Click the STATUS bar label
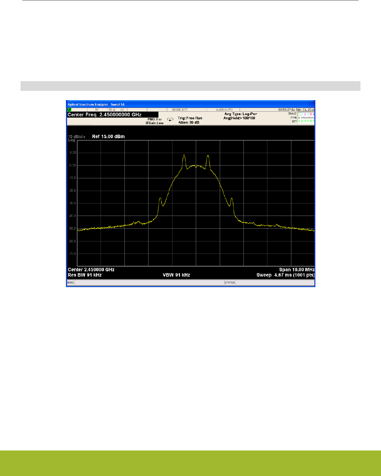The image size is (381, 476). point(230,282)
